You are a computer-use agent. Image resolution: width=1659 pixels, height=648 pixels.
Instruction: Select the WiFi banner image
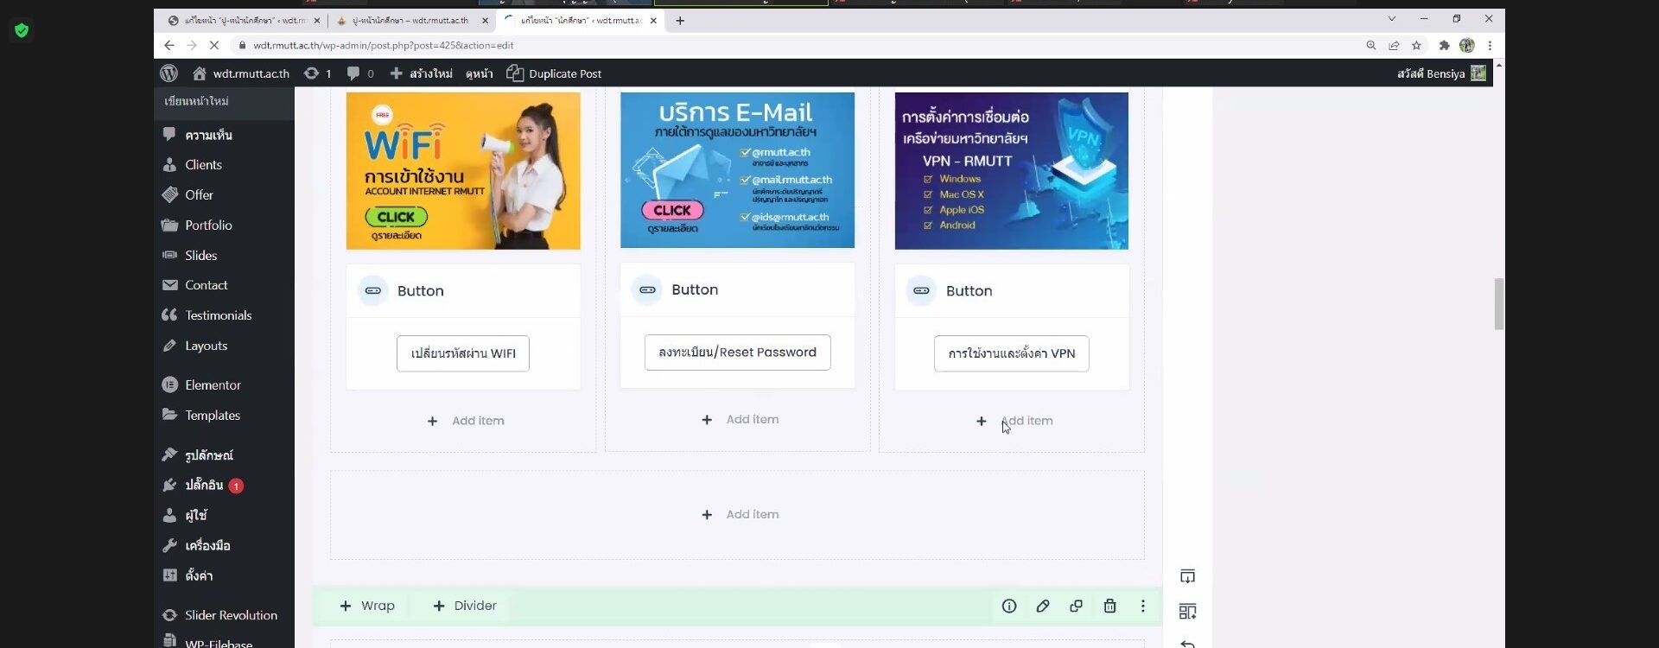point(463,171)
